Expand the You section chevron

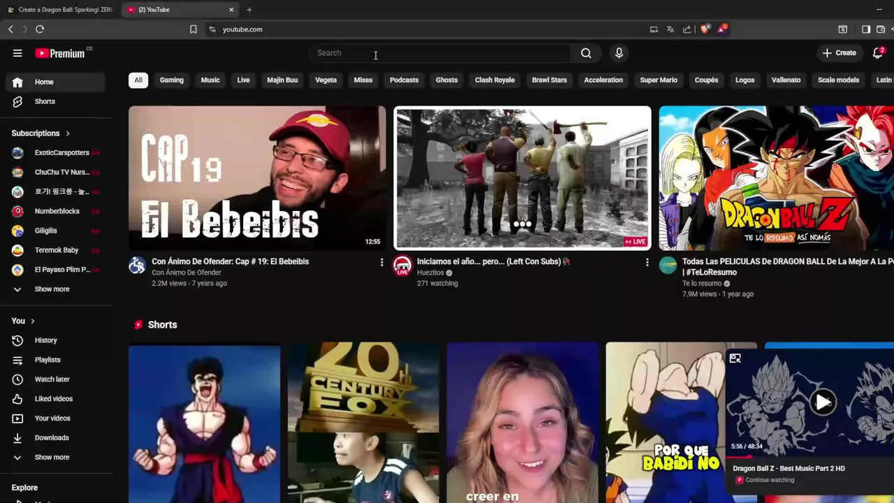pyautogui.click(x=32, y=321)
